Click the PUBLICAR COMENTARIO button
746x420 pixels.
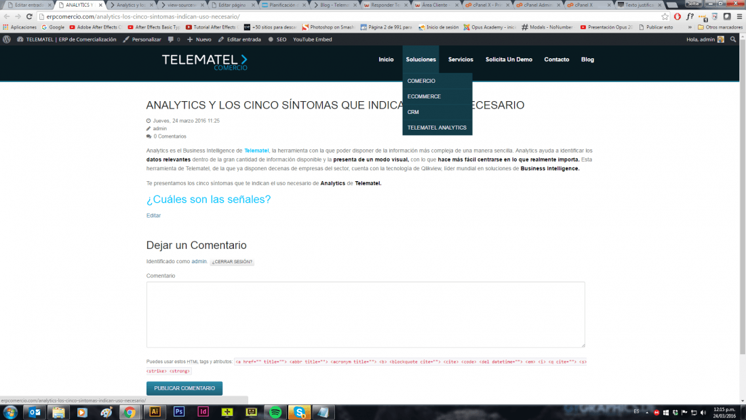pos(184,388)
